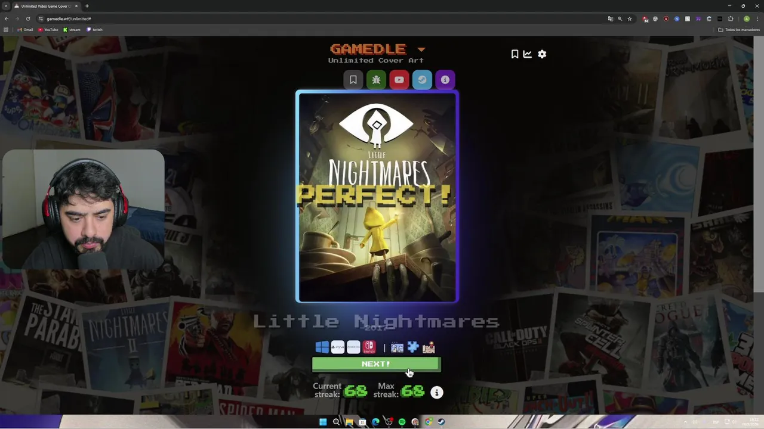The width and height of the screenshot is (764, 429).
Task: Click the Little Nightmares title text
Action: pos(376,322)
